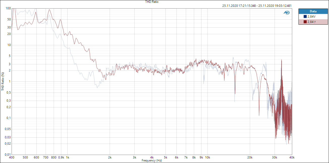Click the 0,05 tick on the THD axis
The width and height of the screenshot is (329, 163).
tap(8, 129)
